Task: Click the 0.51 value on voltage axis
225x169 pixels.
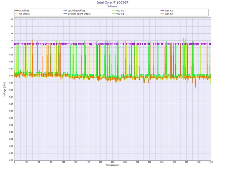Action: pyautogui.click(x=11, y=104)
